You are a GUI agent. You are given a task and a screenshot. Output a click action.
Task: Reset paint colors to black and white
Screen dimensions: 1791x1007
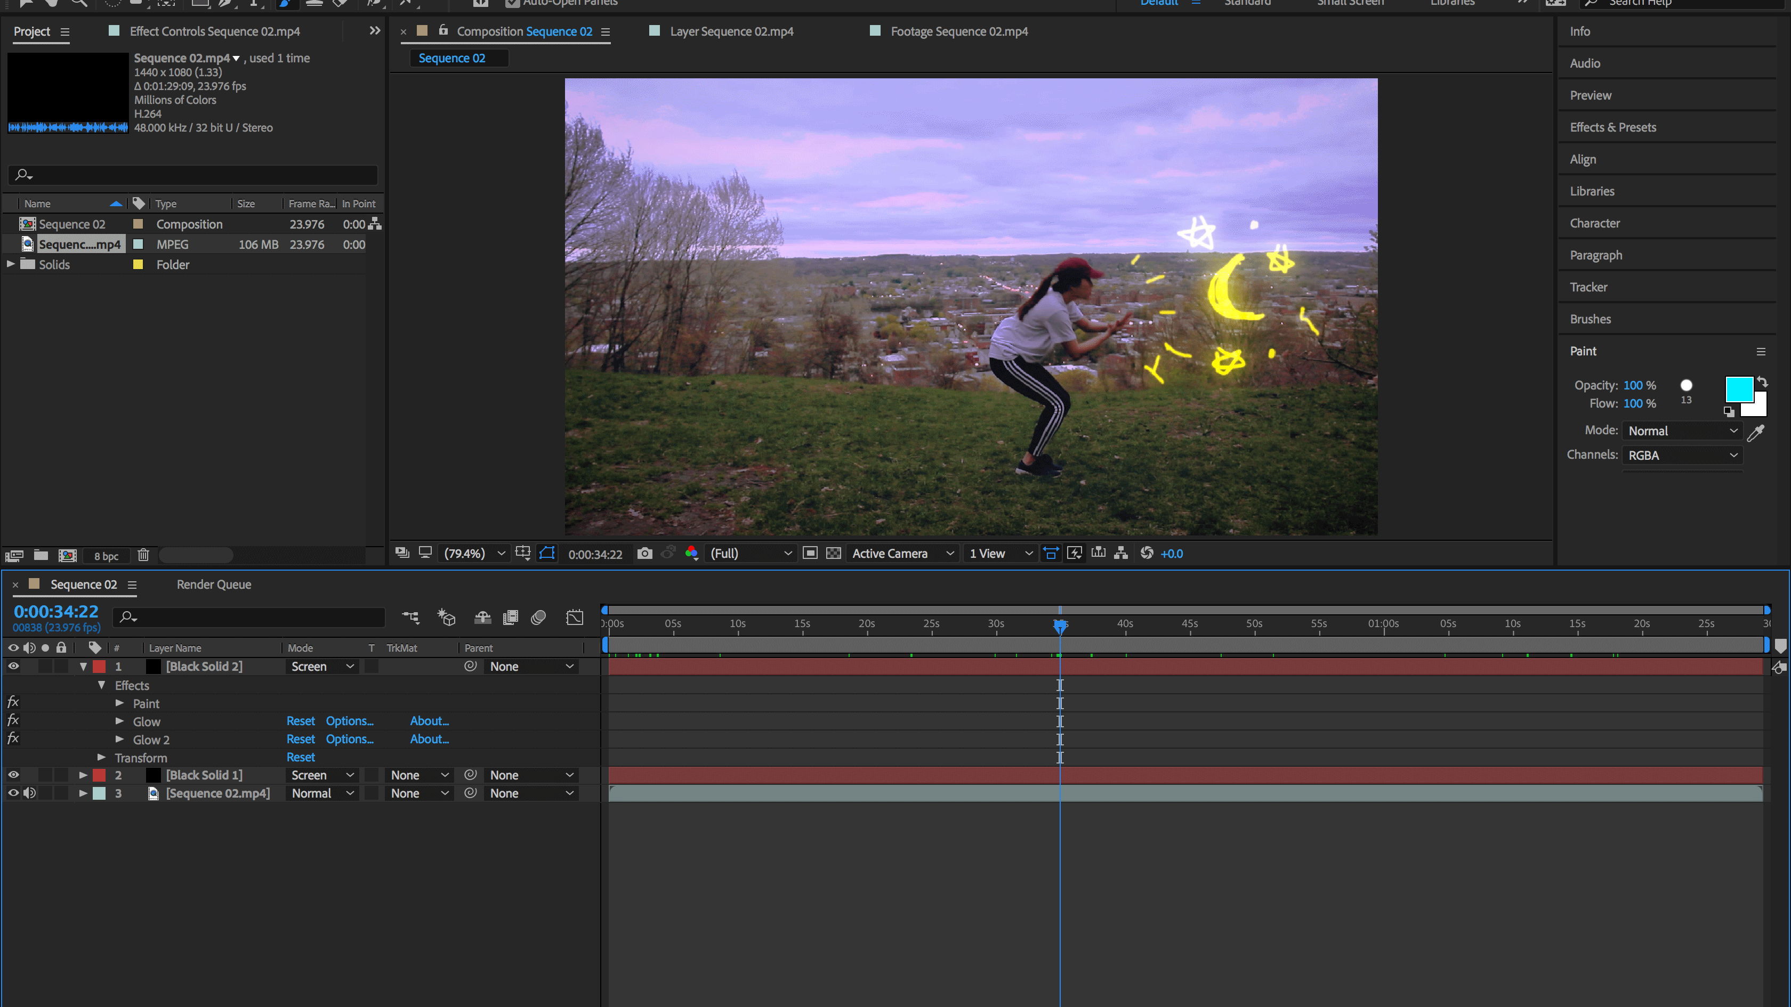[x=1729, y=411]
